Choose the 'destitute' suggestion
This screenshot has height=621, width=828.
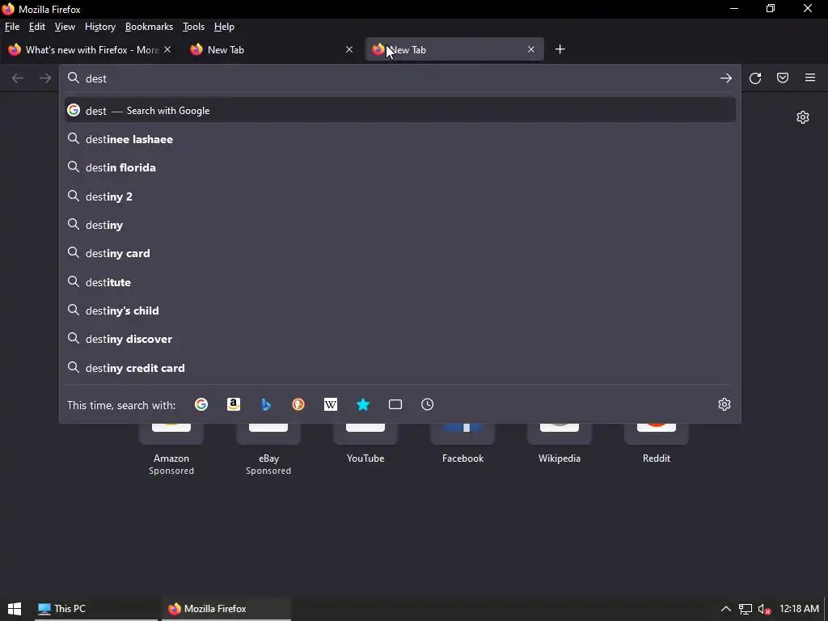399,282
